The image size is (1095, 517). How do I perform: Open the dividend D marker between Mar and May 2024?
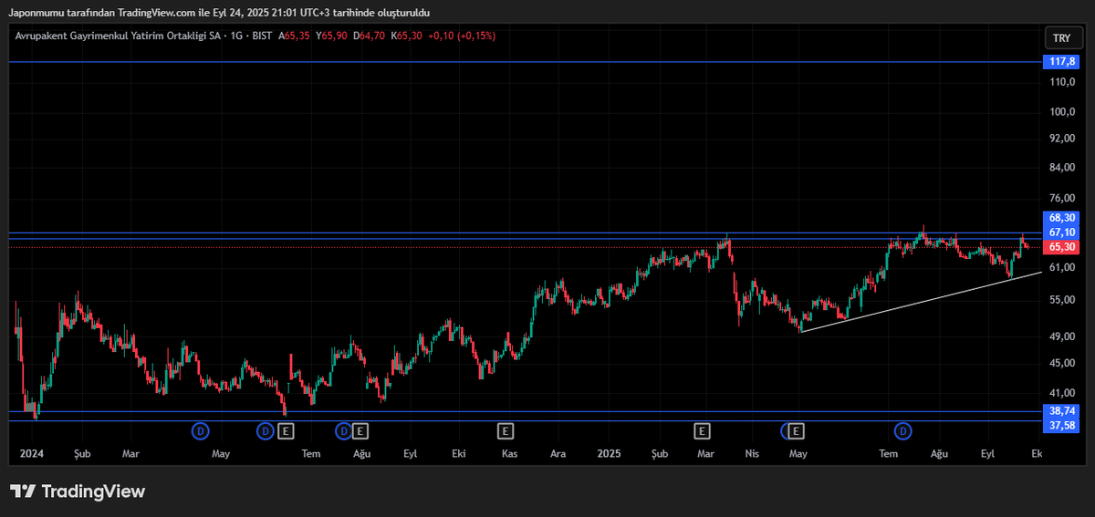pyautogui.click(x=200, y=430)
